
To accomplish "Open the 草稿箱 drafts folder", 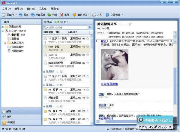I will (16, 39).
